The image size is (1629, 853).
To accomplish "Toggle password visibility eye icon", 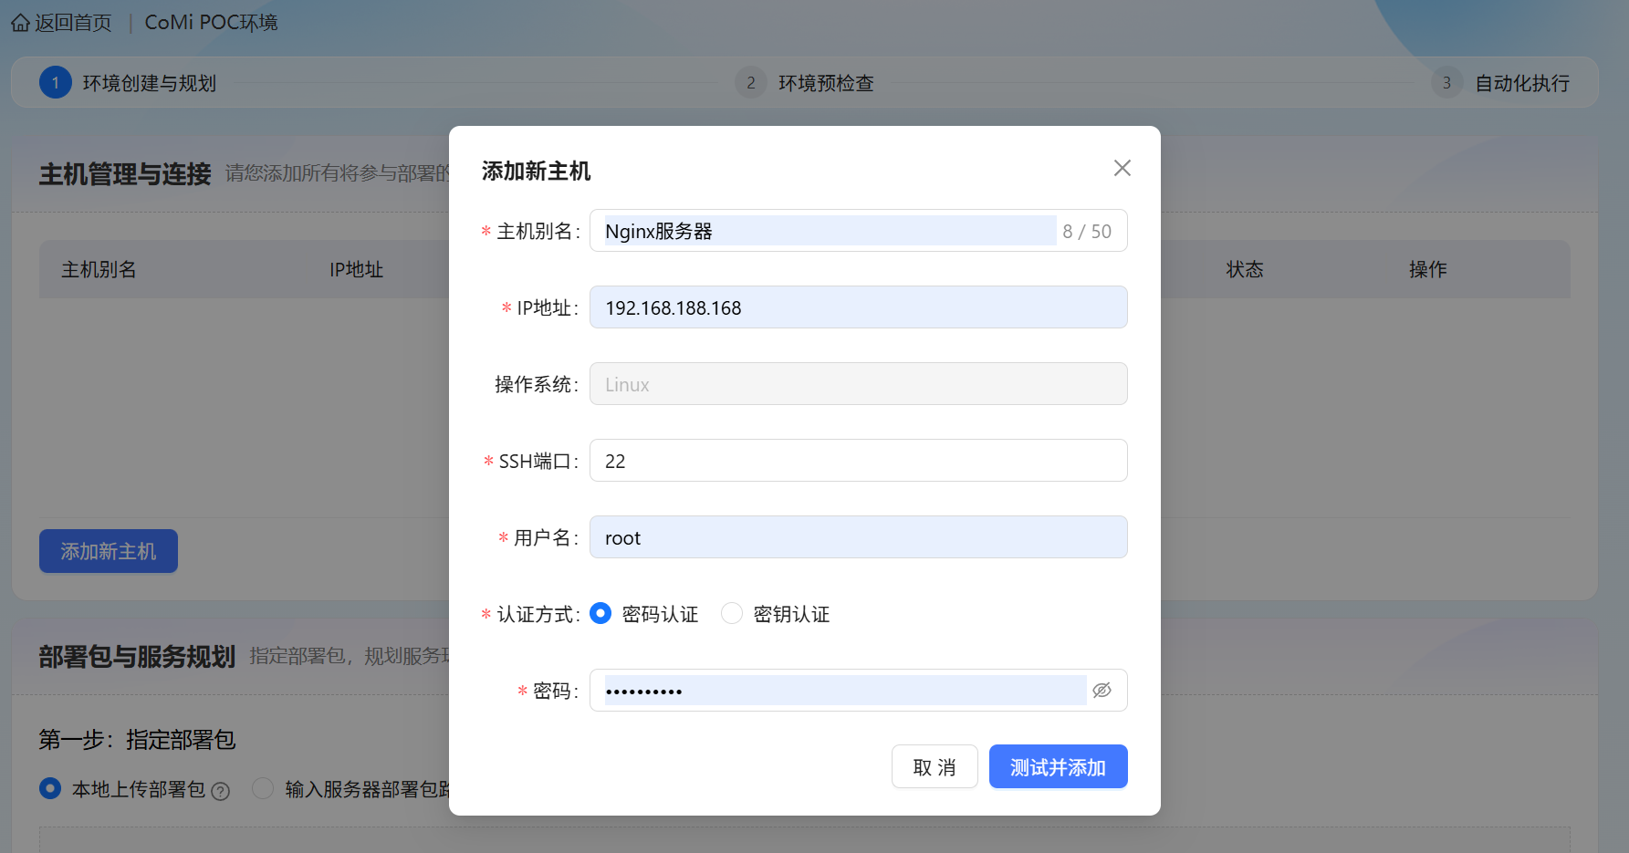I will pos(1102,691).
